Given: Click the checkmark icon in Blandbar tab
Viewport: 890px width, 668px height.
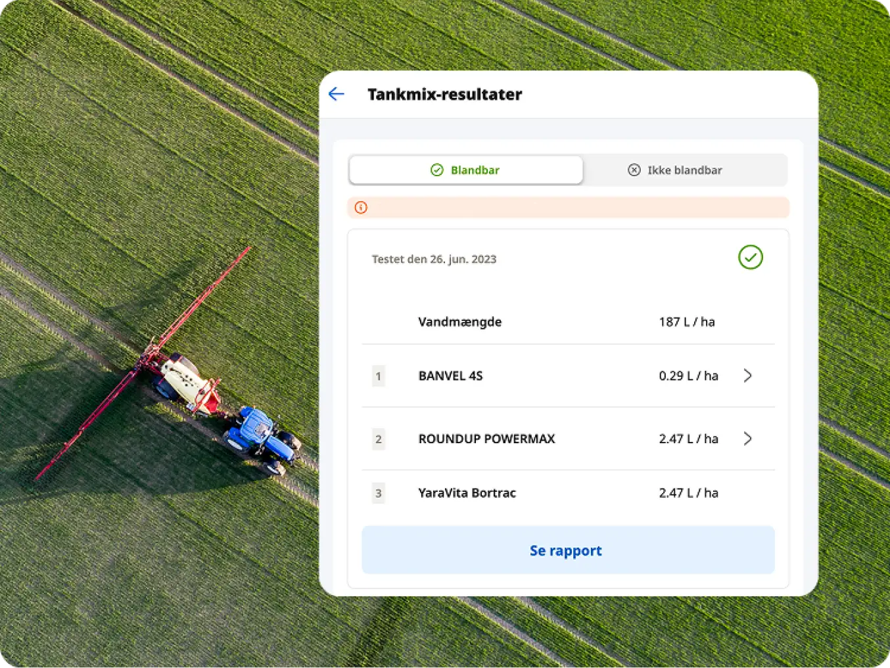Looking at the screenshot, I should 437,170.
